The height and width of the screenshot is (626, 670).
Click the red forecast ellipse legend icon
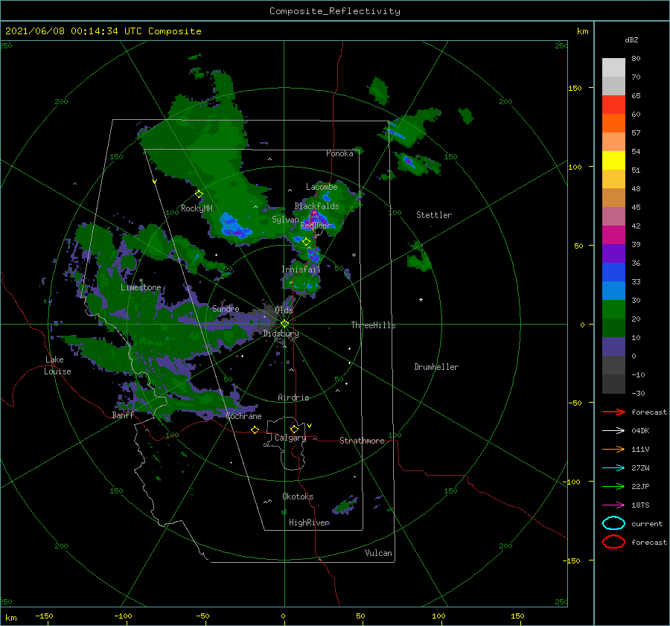[x=613, y=542]
